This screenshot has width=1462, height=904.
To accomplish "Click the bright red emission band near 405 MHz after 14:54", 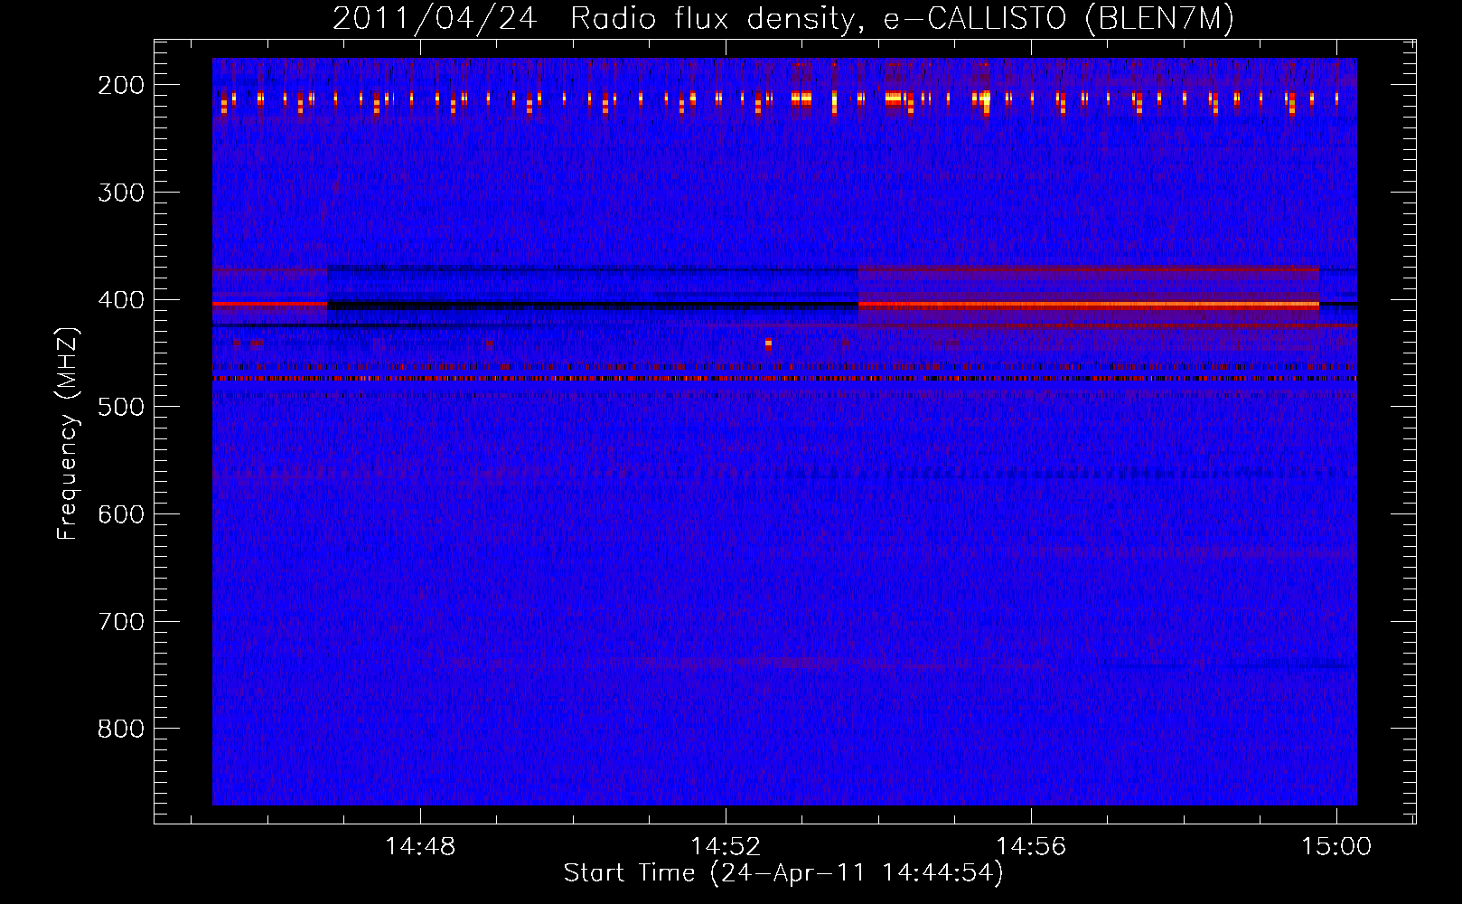I will (1088, 306).
